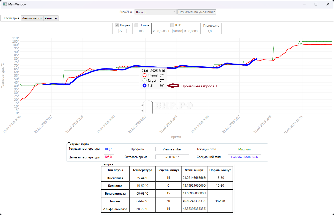Click the P coefficient input field
This screenshot has width=334, height=215.
tap(162, 31)
